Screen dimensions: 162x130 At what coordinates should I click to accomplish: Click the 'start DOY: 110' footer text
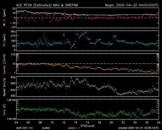click(24, 128)
